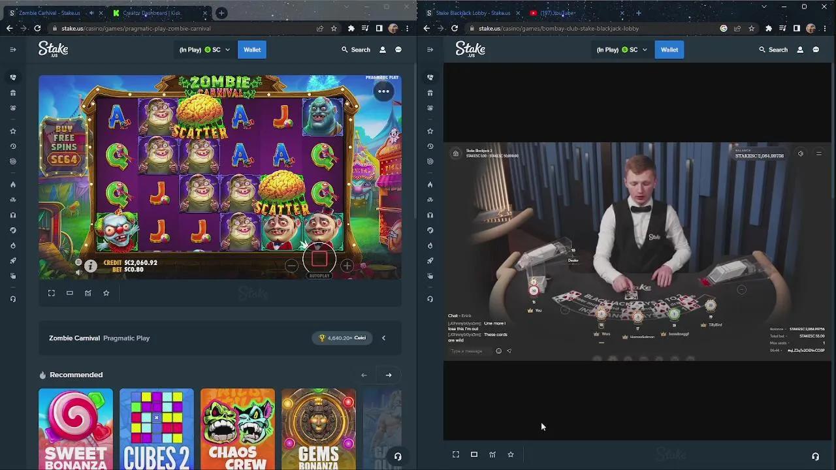The image size is (836, 470).
Task: Toggle theater mode for the blackjack table
Action: click(x=474, y=454)
